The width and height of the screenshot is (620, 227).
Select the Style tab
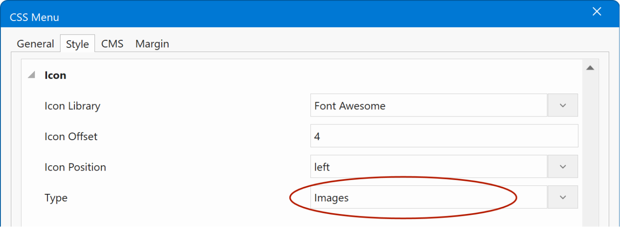coord(77,44)
